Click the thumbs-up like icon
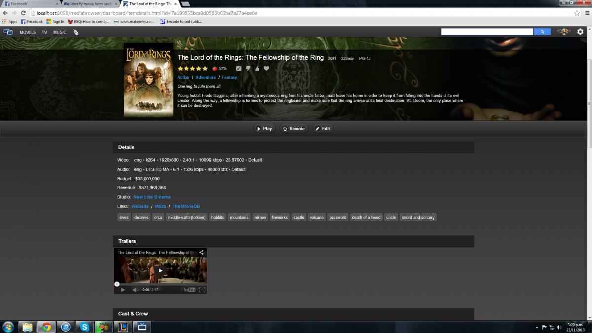 [257, 68]
